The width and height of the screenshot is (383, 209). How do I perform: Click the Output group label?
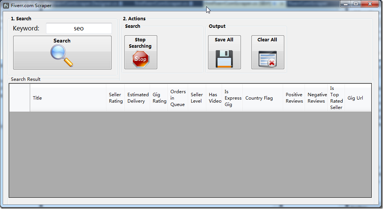point(217,26)
